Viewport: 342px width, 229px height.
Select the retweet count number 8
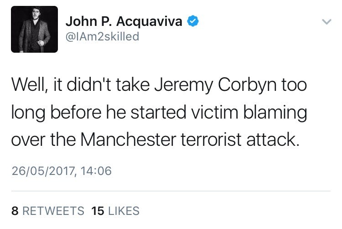[x=15, y=211]
